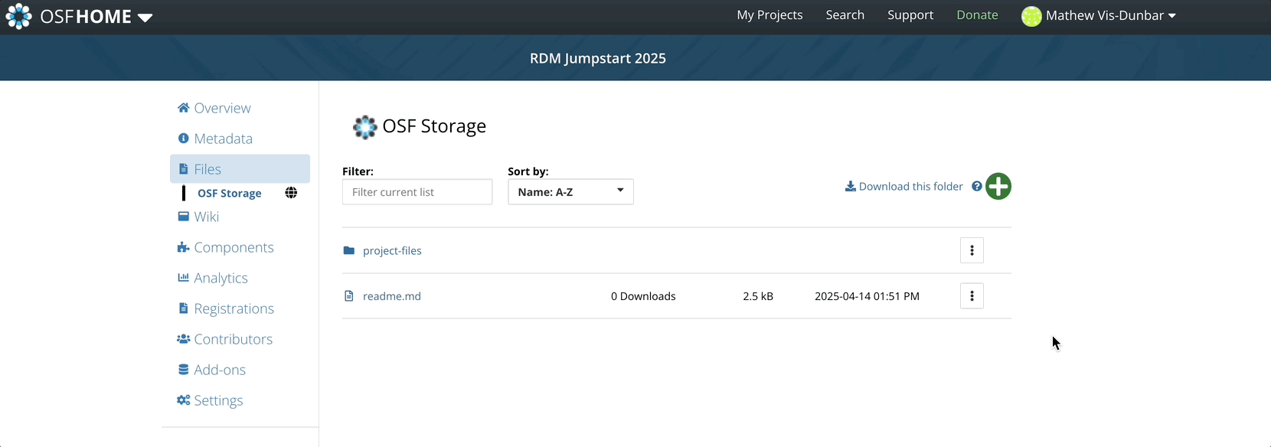Viewport: 1271px width, 447px height.
Task: Open the Wiki sidebar section
Action: point(206,217)
